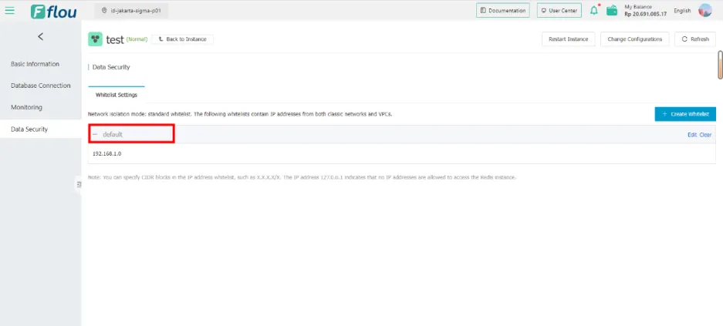Click the test instance Redis icon
The height and width of the screenshot is (326, 723).
(x=96, y=39)
